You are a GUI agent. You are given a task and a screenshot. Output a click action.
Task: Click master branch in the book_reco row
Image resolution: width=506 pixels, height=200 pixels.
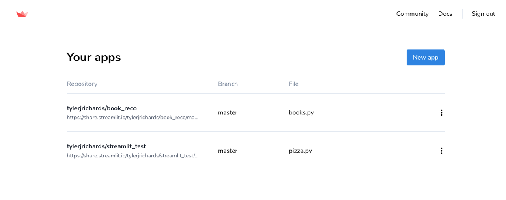227,113
